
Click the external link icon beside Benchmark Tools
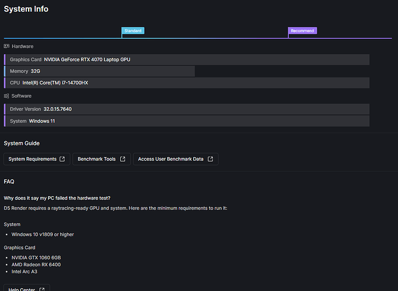122,159
